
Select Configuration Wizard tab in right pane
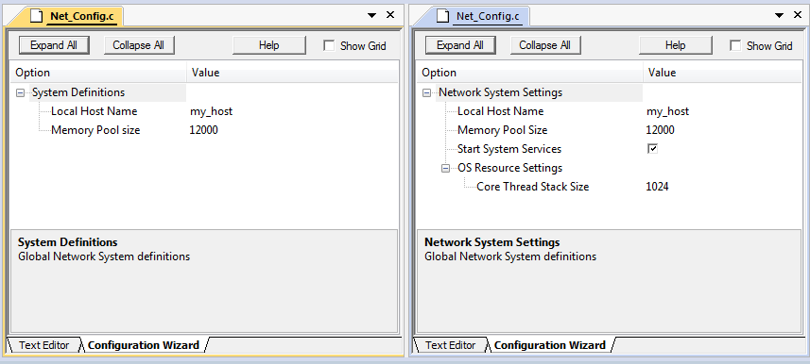click(x=550, y=345)
